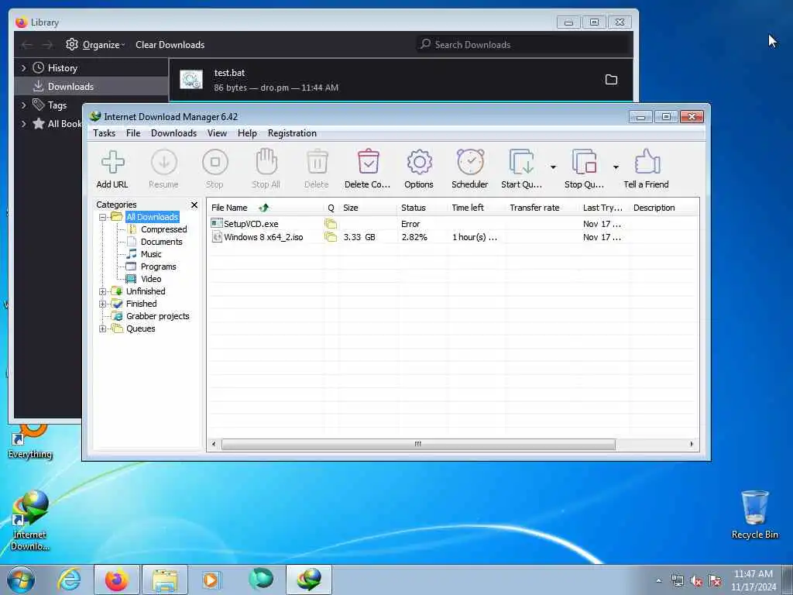This screenshot has width=793, height=595.
Task: Select the SetupVCD.exe download row
Action: 453,224
